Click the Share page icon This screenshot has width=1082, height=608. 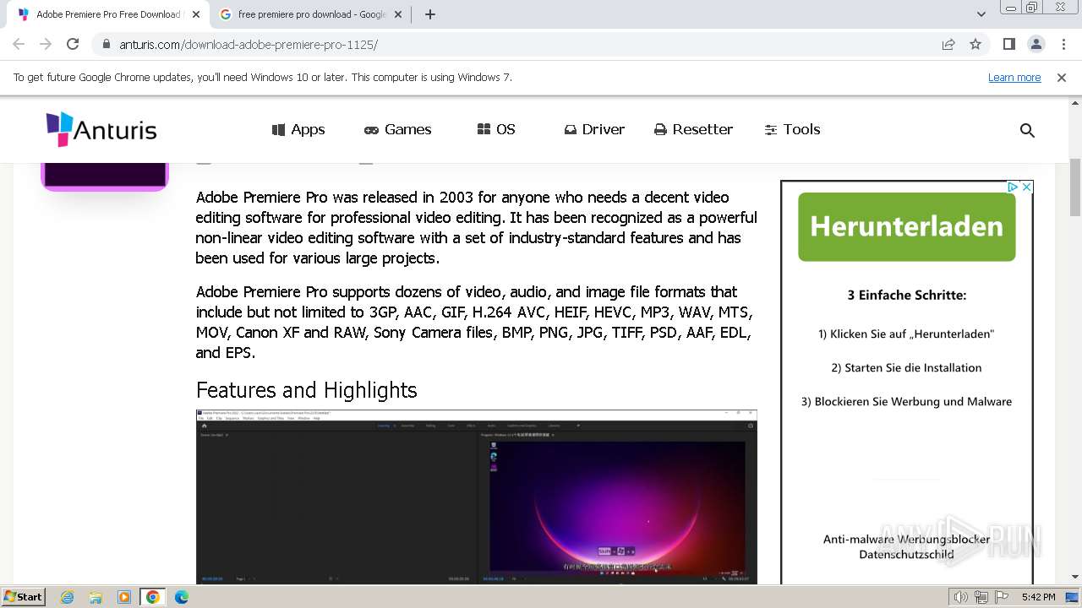948,44
